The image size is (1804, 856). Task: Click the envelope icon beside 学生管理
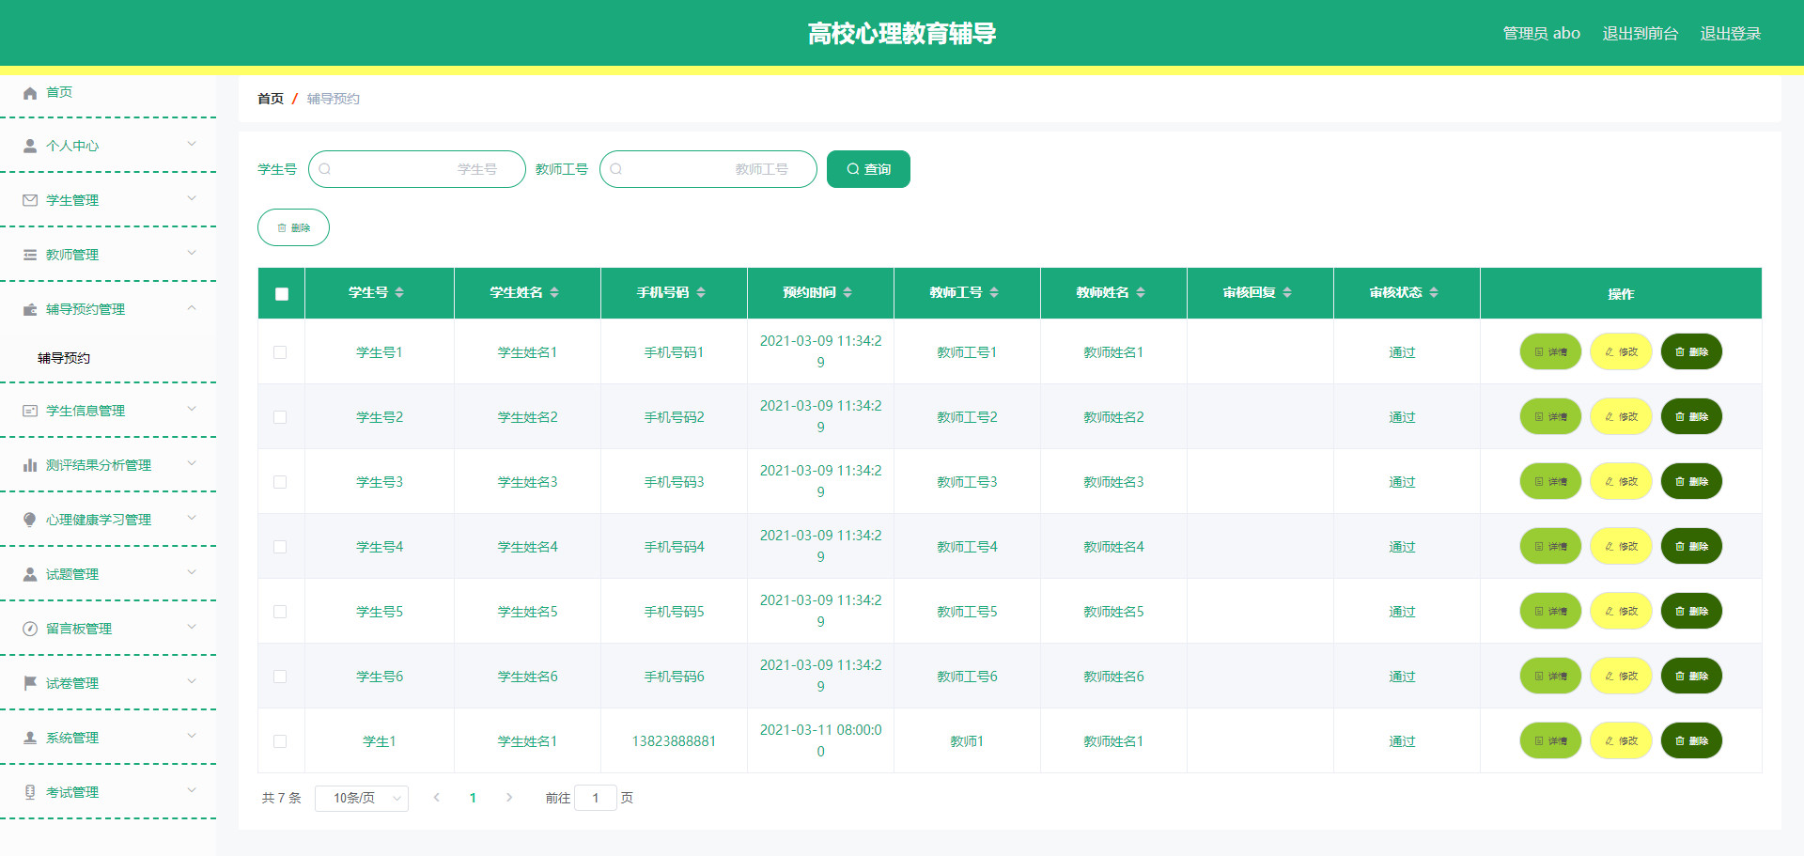click(30, 200)
